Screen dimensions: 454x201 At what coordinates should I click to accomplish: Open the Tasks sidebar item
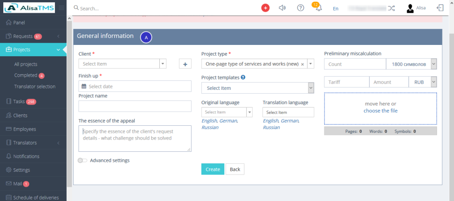(33, 102)
